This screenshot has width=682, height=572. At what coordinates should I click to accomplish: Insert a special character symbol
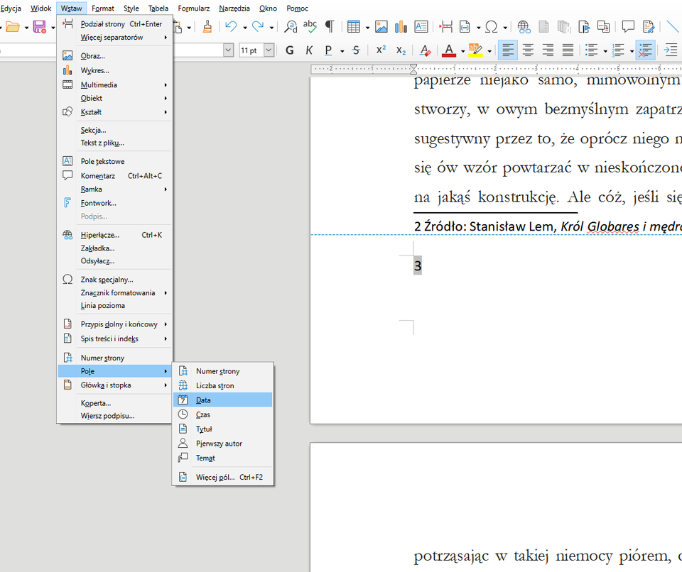pos(490,26)
